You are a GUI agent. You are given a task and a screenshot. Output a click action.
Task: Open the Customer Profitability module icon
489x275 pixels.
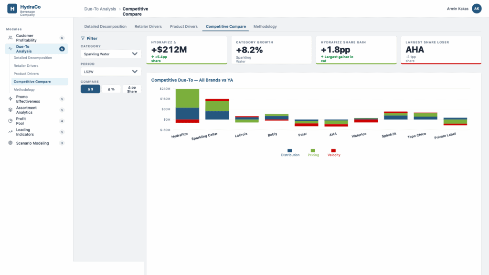pyautogui.click(x=11, y=38)
